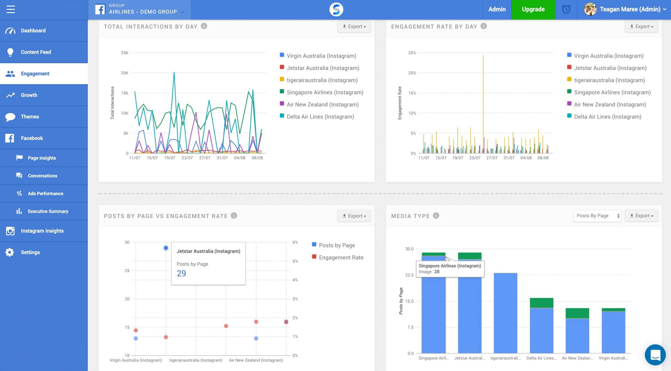Viewport: 671px width, 371px height.
Task: Click the Executive Summary bar chart icon
Action: point(19,211)
